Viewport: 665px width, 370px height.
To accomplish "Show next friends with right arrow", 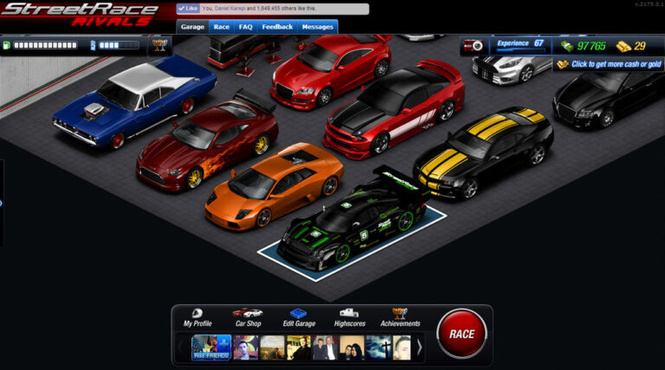I will point(419,347).
